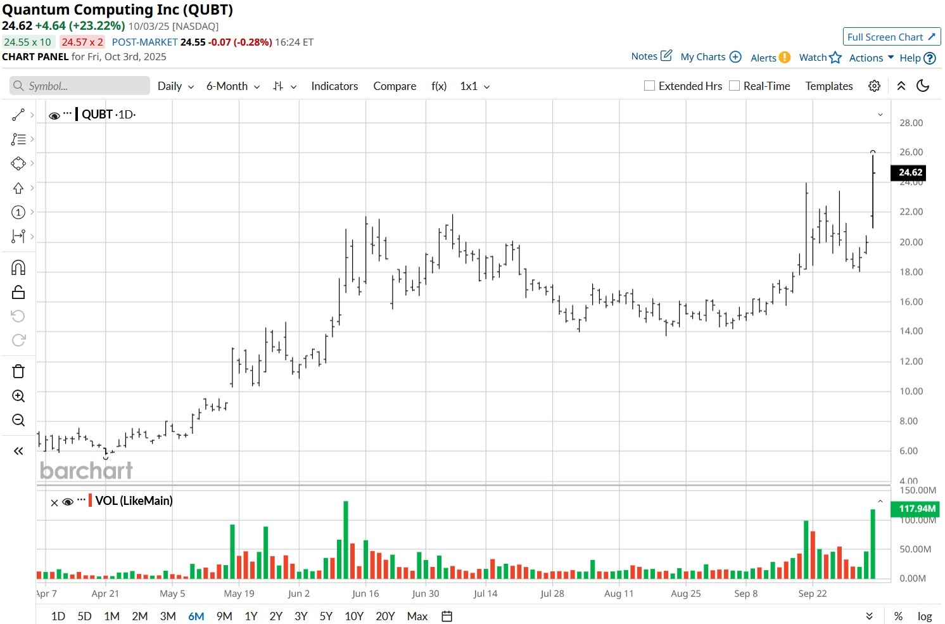This screenshot has height=624, width=945.
Task: Toggle the drawings lock icon
Action: tap(18, 292)
